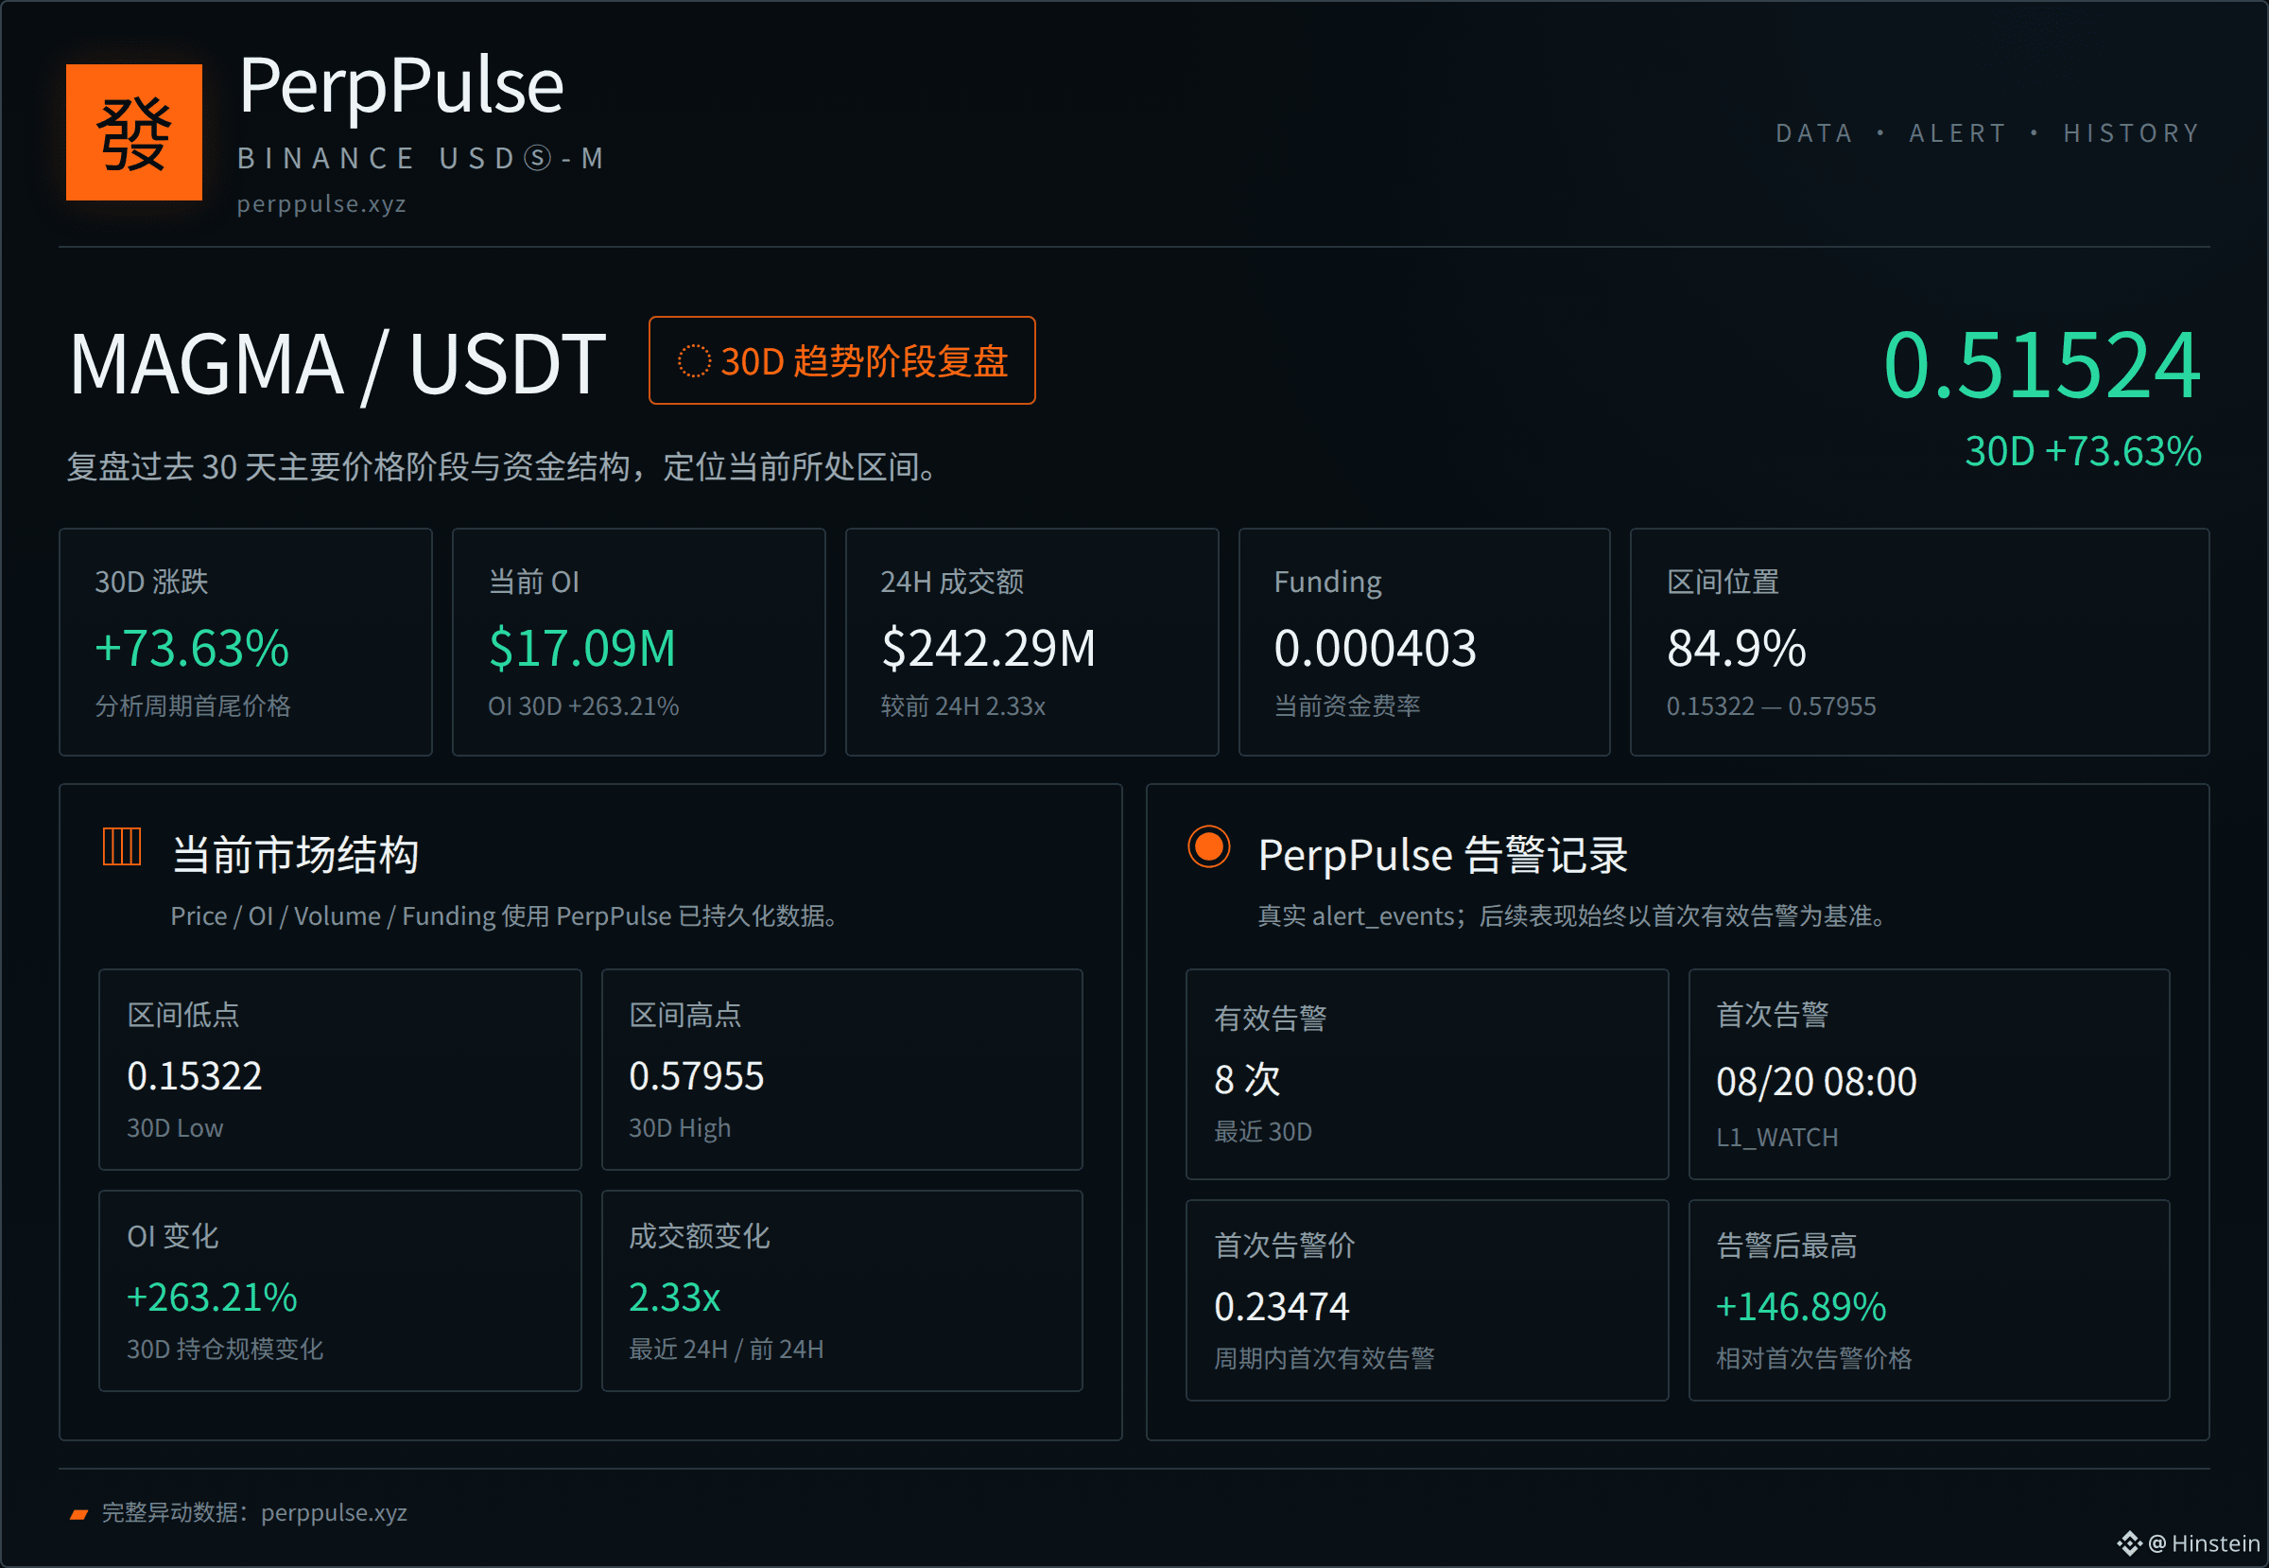Click the 较前 24H 2.33x caption
This screenshot has height=1568, width=2269.
click(962, 706)
